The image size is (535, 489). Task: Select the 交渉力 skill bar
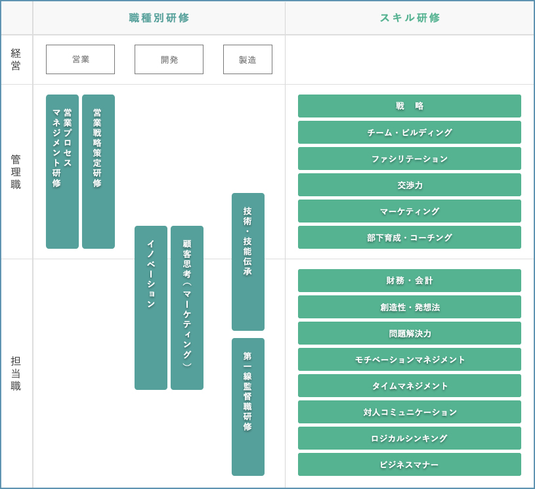410,184
